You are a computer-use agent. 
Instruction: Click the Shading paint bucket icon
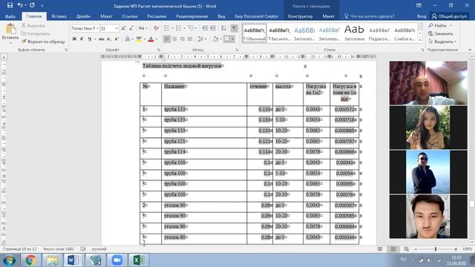coord(215,39)
